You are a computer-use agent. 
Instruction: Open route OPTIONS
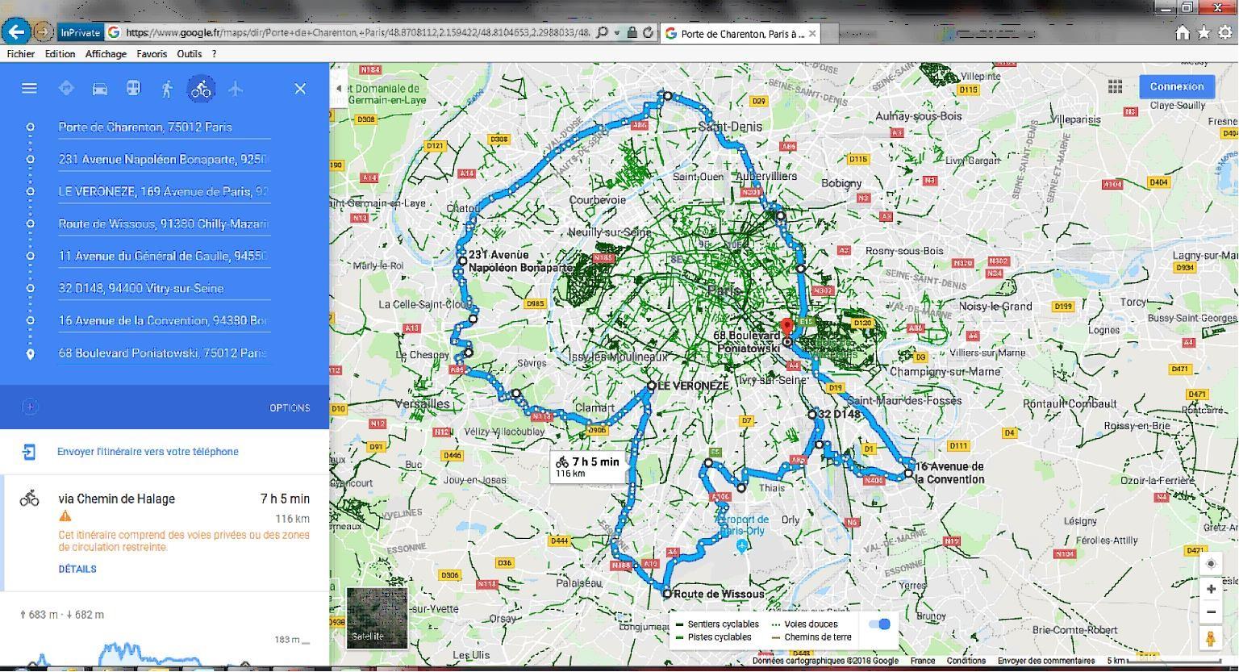290,407
